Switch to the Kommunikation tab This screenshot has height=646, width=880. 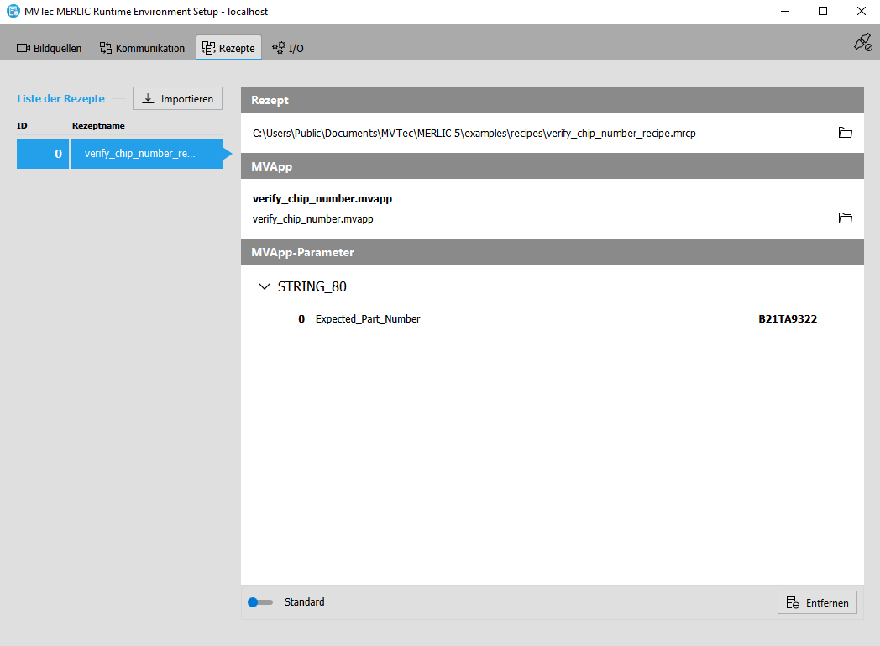click(x=142, y=48)
